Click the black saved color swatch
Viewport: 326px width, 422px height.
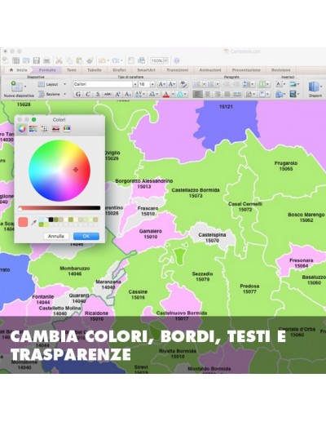tap(51, 220)
